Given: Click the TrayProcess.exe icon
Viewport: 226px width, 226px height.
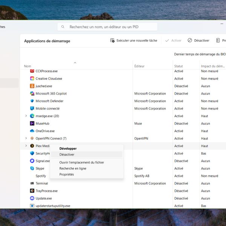Looking at the screenshot, I should [x=32, y=191].
